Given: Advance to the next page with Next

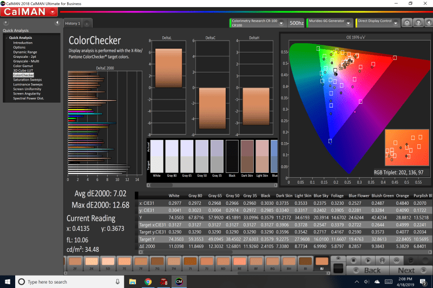Looking at the screenshot, I should pos(411,270).
